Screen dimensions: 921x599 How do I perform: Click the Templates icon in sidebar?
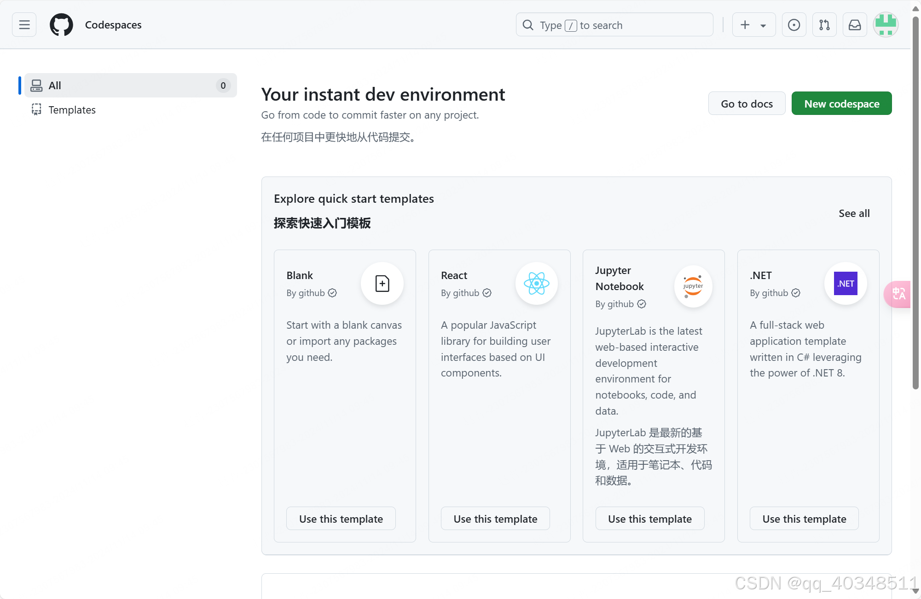click(36, 109)
